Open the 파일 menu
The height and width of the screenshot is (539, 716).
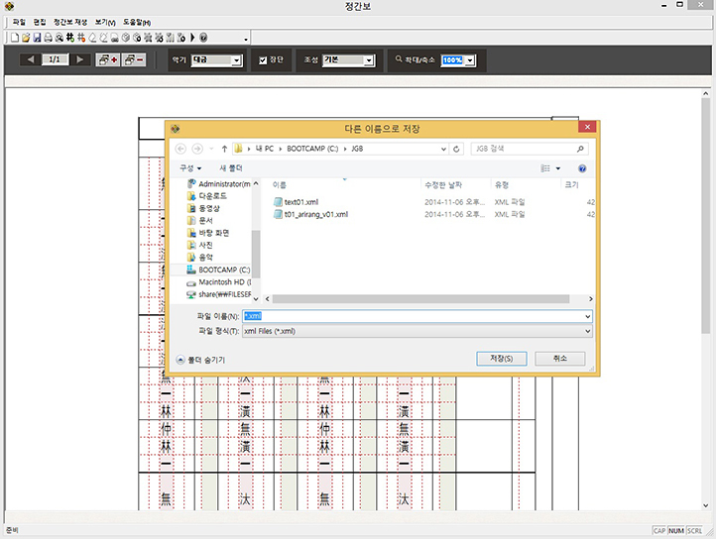click(19, 22)
